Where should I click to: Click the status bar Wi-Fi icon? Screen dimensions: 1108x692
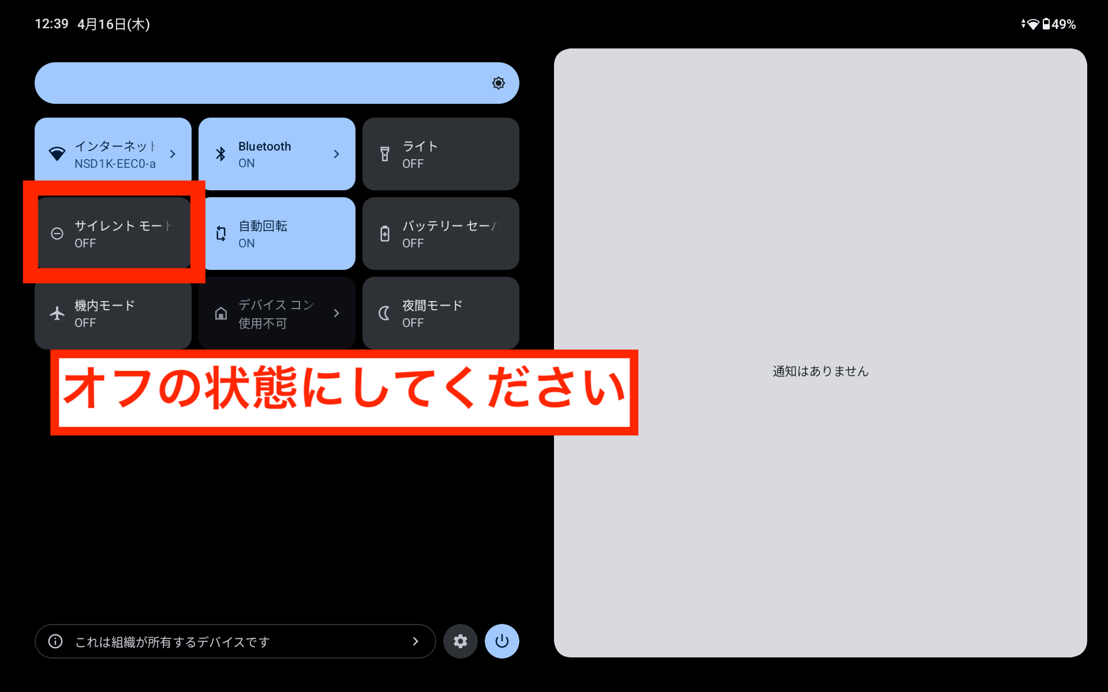click(1032, 24)
